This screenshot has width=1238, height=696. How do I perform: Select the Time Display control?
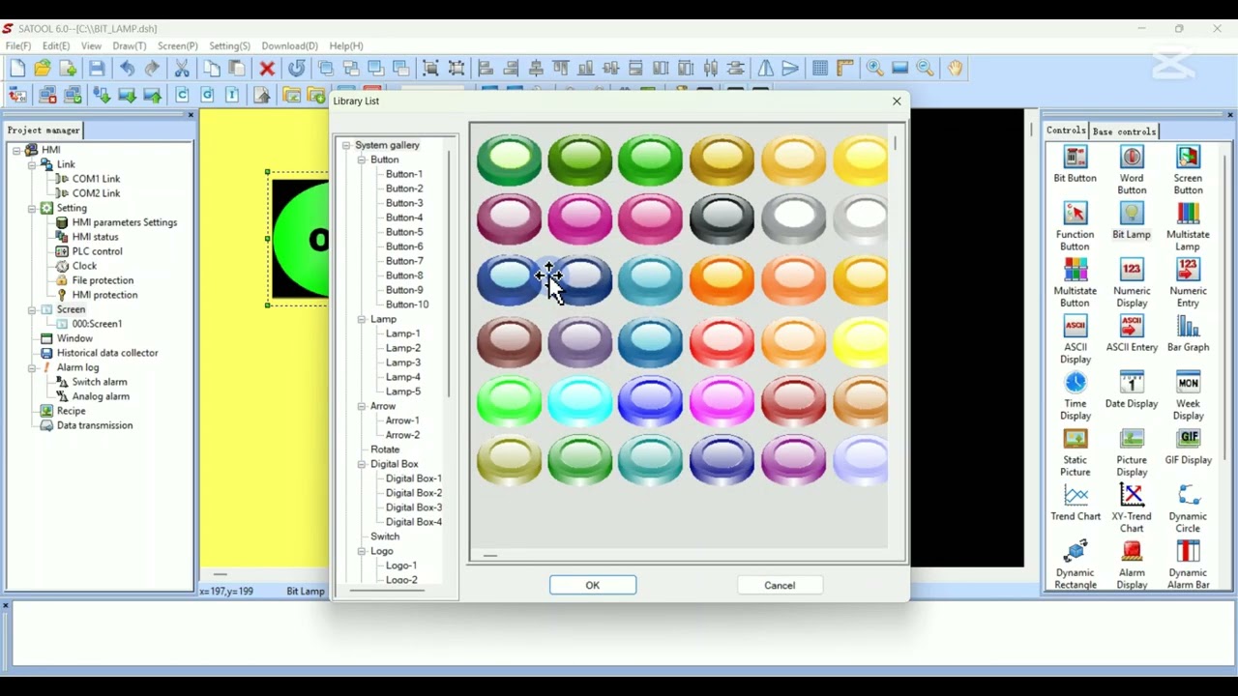point(1075,395)
